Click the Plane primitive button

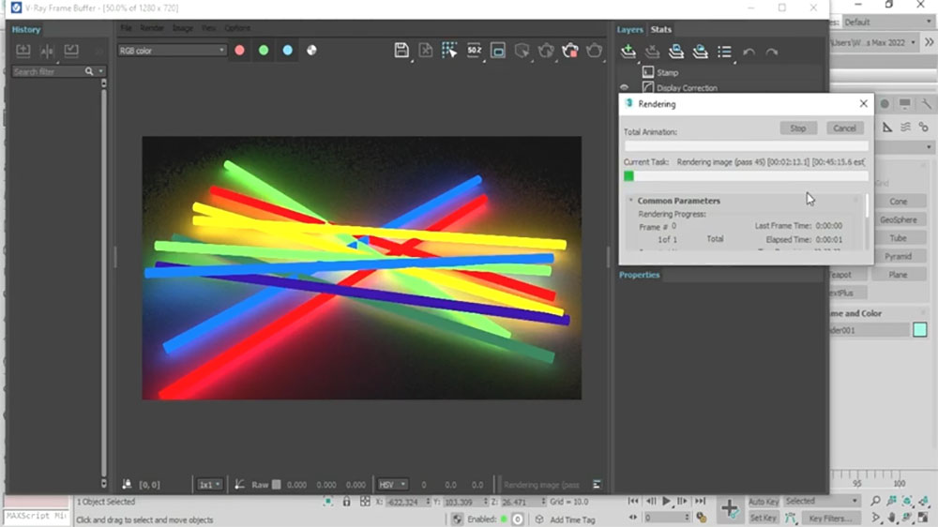pos(898,275)
